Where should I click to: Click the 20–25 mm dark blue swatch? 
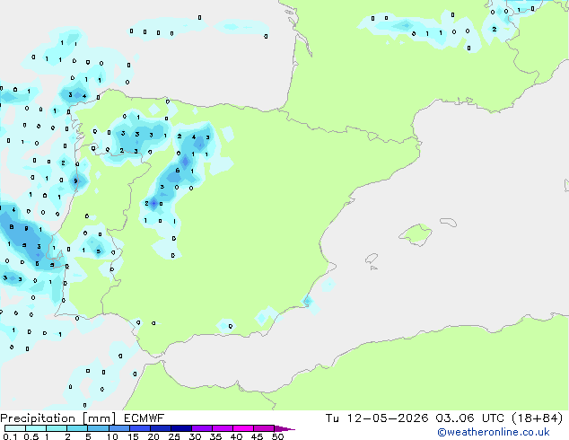click(160, 428)
